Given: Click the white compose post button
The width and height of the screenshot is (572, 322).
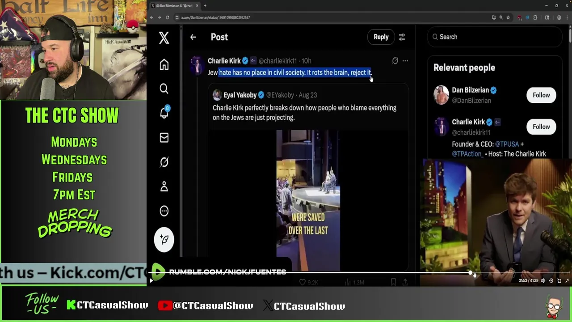Looking at the screenshot, I should [164, 240].
